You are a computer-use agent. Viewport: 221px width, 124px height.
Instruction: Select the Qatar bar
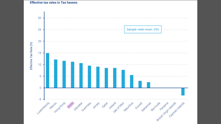(x=106, y=78)
